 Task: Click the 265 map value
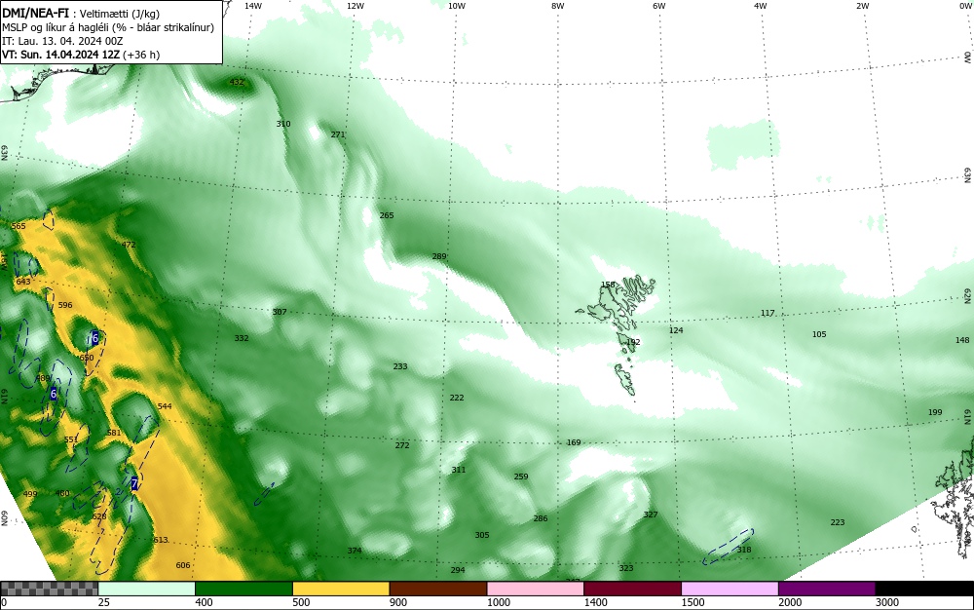387,215
